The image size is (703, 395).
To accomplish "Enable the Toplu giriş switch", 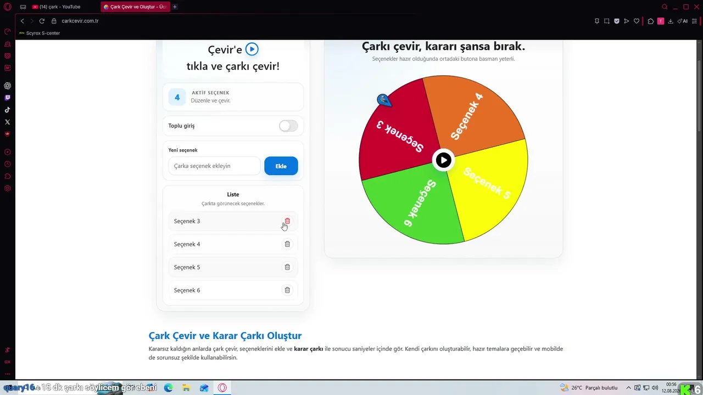I will click(288, 126).
